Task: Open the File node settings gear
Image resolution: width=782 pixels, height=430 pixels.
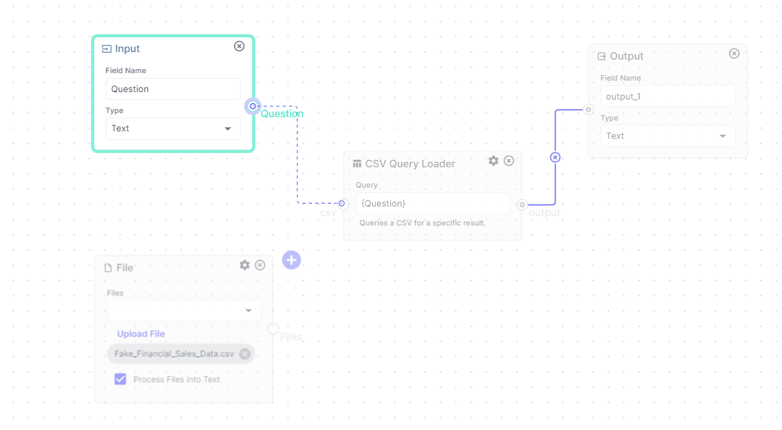Action: 244,265
